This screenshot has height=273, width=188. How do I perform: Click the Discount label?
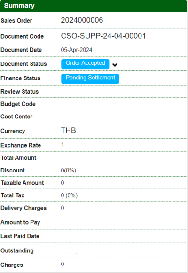[x=13, y=170]
